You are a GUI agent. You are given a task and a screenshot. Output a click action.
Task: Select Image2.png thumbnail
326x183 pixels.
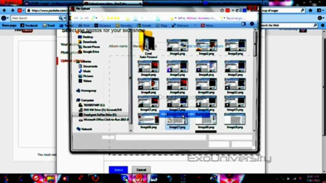(206, 45)
